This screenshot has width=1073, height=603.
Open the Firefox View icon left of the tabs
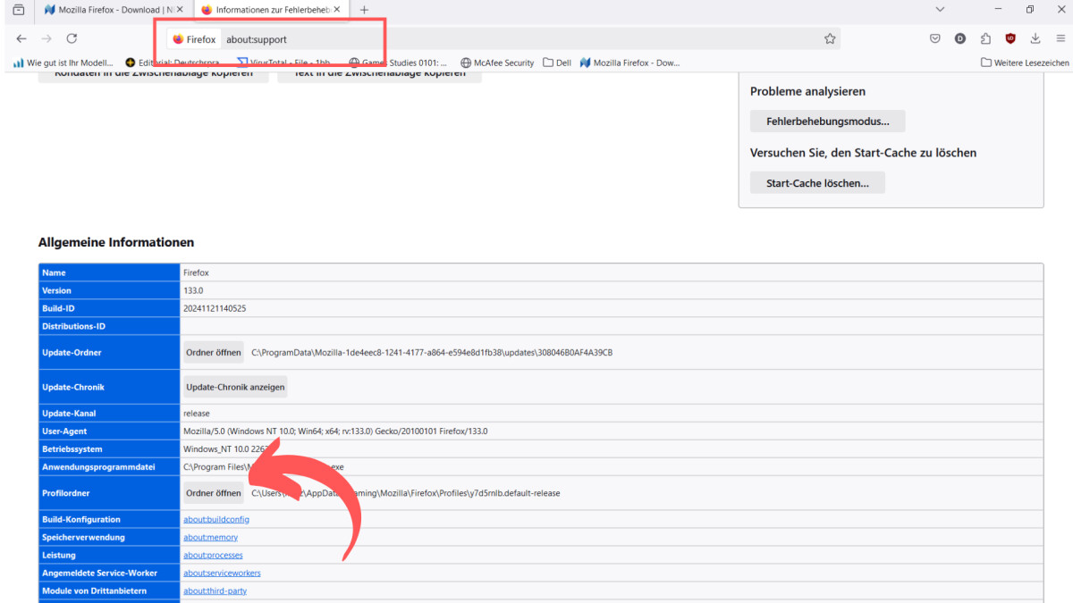point(19,10)
